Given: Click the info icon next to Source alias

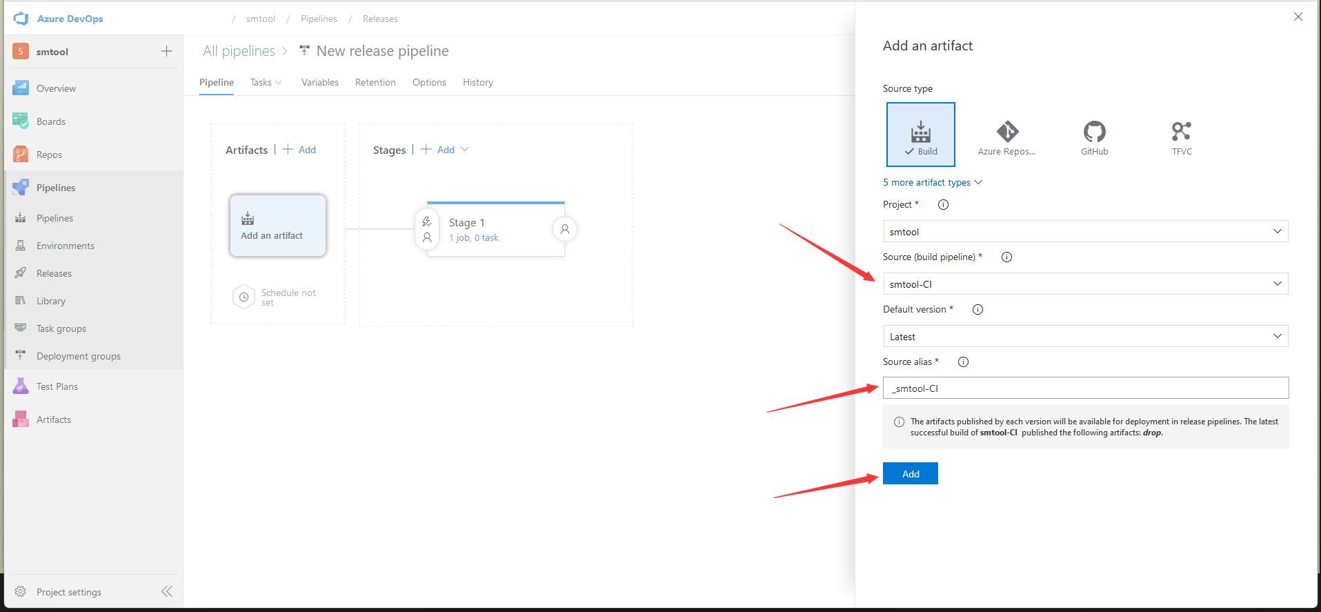Looking at the screenshot, I should [x=963, y=362].
